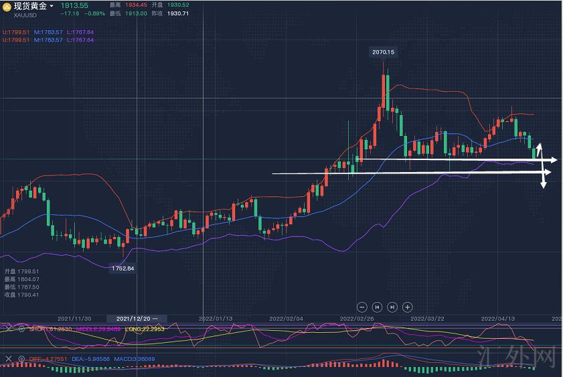Screen dimensions: 563x377
Task: Click the 2022/01/13 date on time axis
Action: pos(216,319)
